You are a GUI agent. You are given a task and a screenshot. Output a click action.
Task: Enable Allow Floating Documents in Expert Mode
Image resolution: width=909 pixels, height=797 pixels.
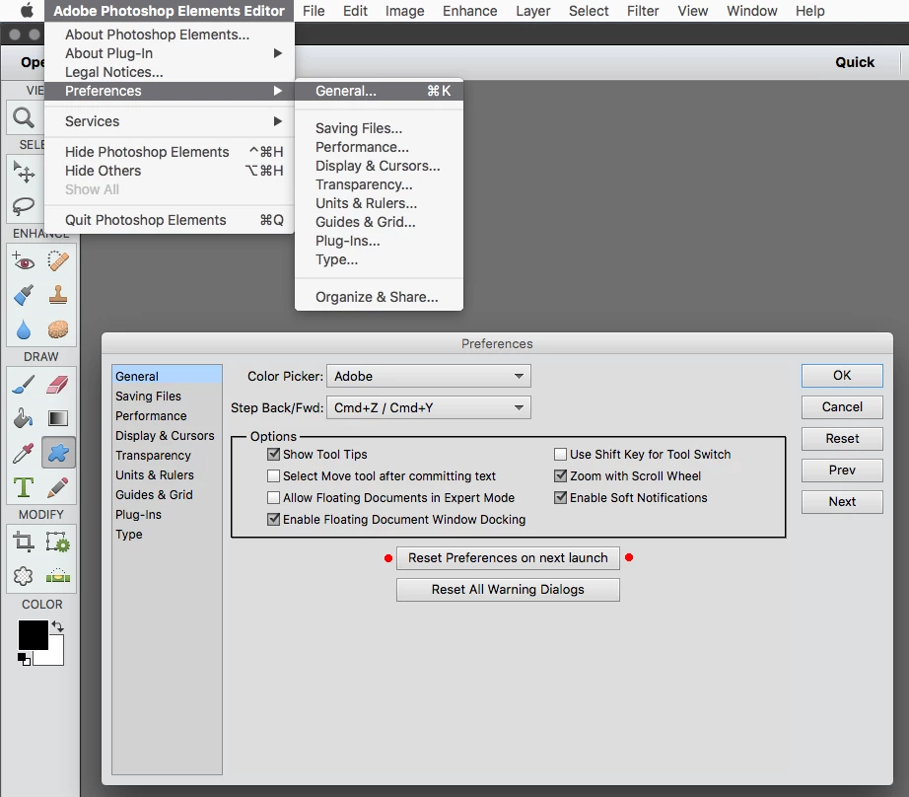274,498
